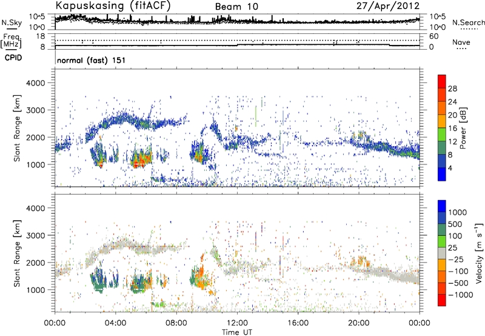This screenshot has width=485, height=336.
Task: Select the 'normal (fast) 151' text
Action: pyautogui.click(x=92, y=60)
